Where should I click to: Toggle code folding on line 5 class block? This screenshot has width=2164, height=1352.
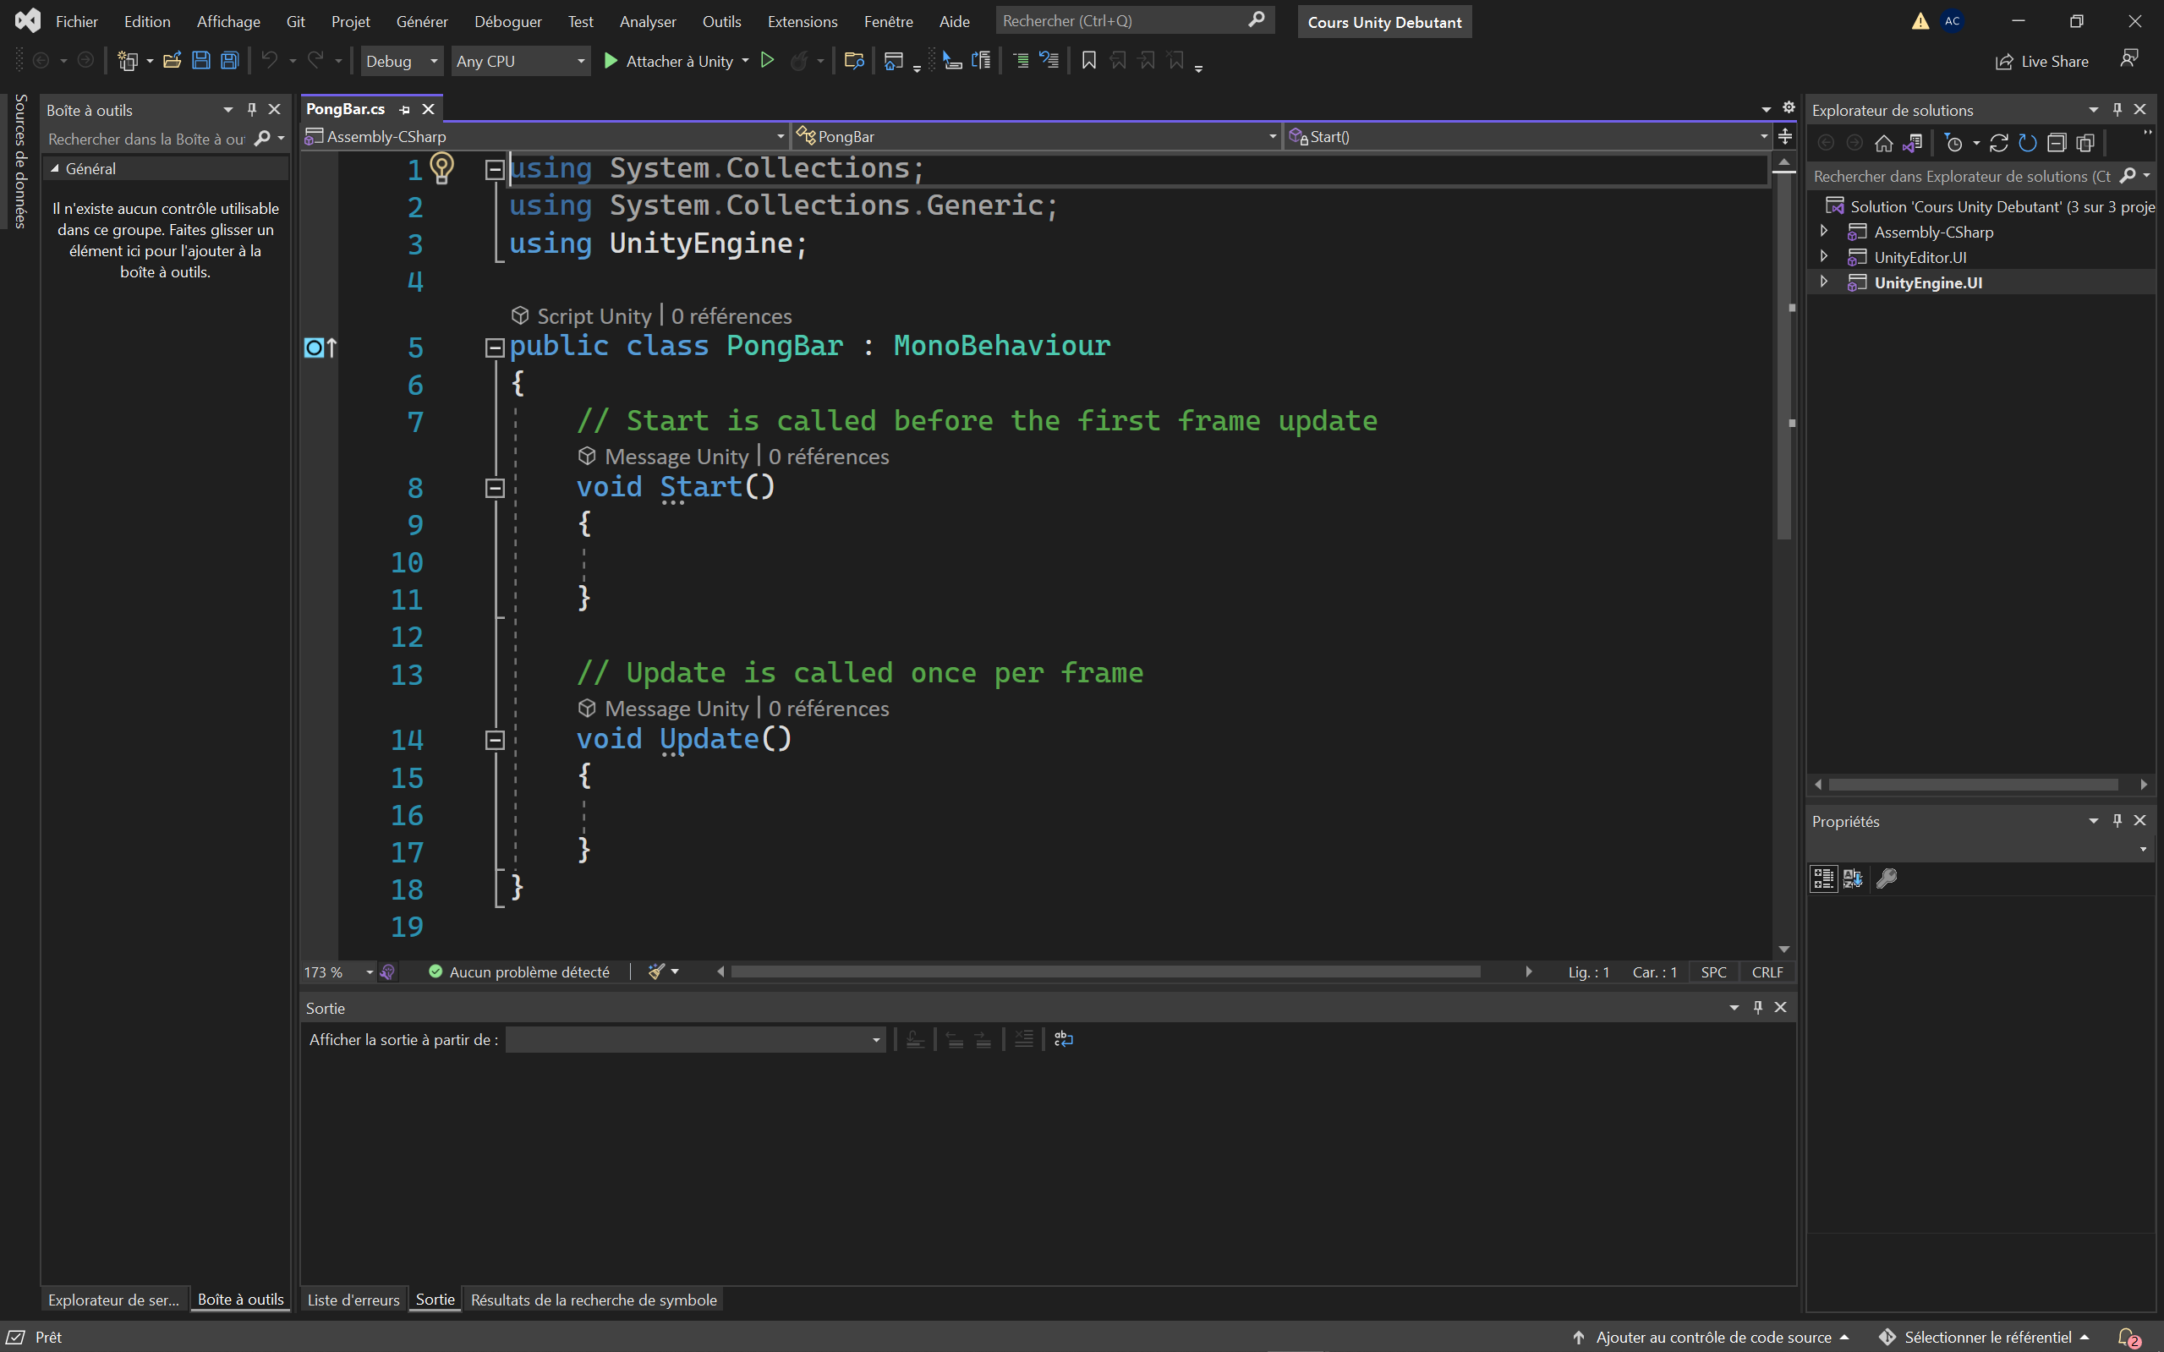[x=496, y=348]
